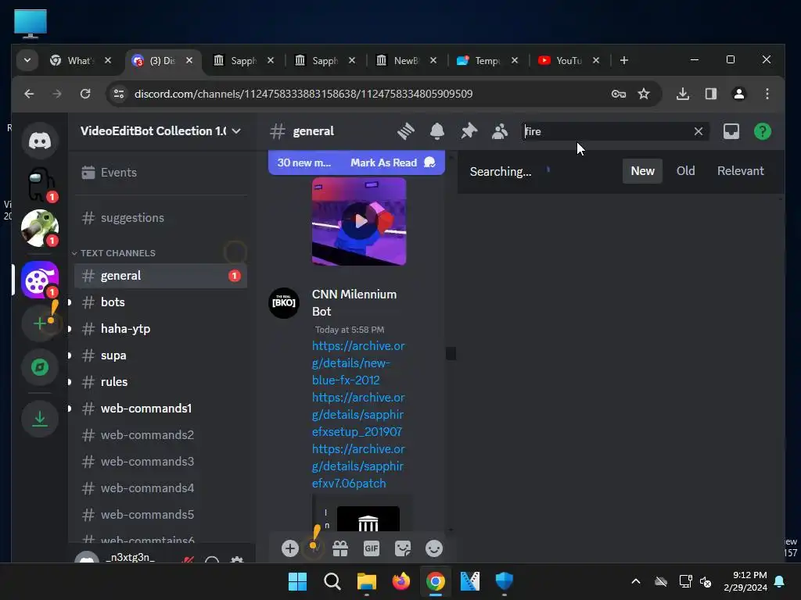Explore discoverable servers compass icon

[x=40, y=367]
